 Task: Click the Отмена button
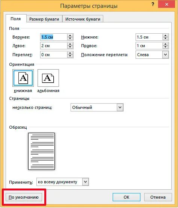pyautogui.click(x=158, y=197)
